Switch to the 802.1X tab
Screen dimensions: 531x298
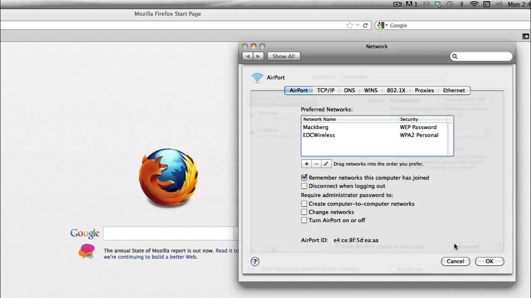tap(396, 90)
